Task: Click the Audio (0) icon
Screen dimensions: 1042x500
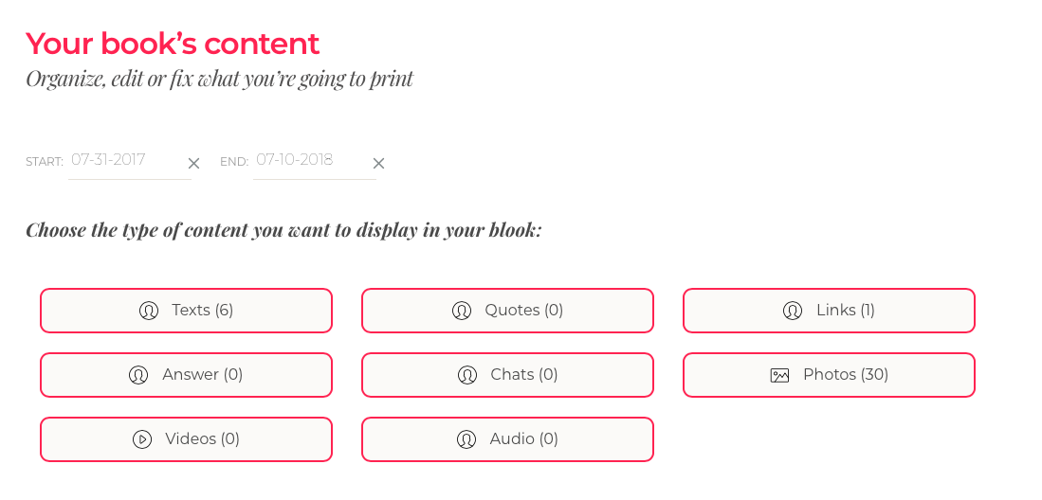Action: click(466, 439)
